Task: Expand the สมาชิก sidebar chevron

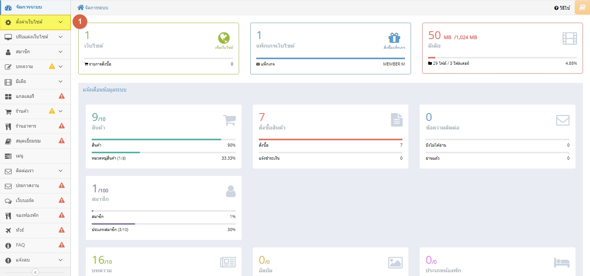Action: click(x=60, y=52)
